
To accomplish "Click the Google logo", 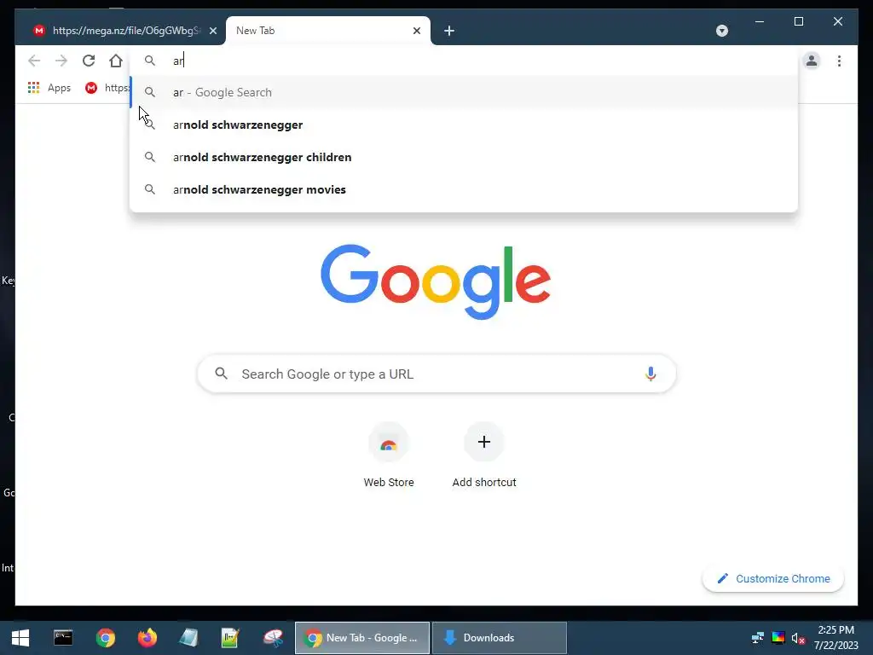I will click(x=436, y=281).
